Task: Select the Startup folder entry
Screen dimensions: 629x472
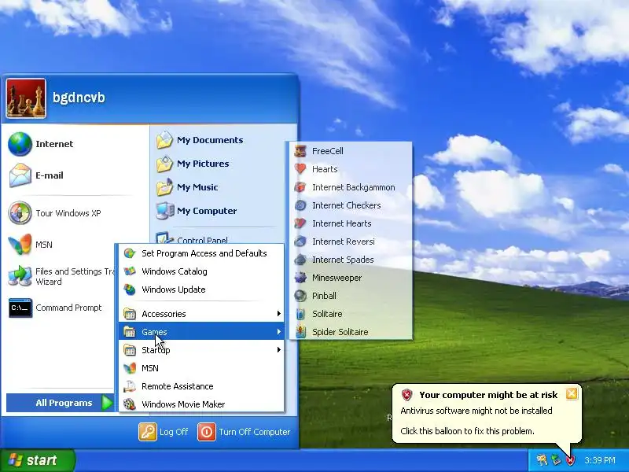Action: (x=201, y=350)
